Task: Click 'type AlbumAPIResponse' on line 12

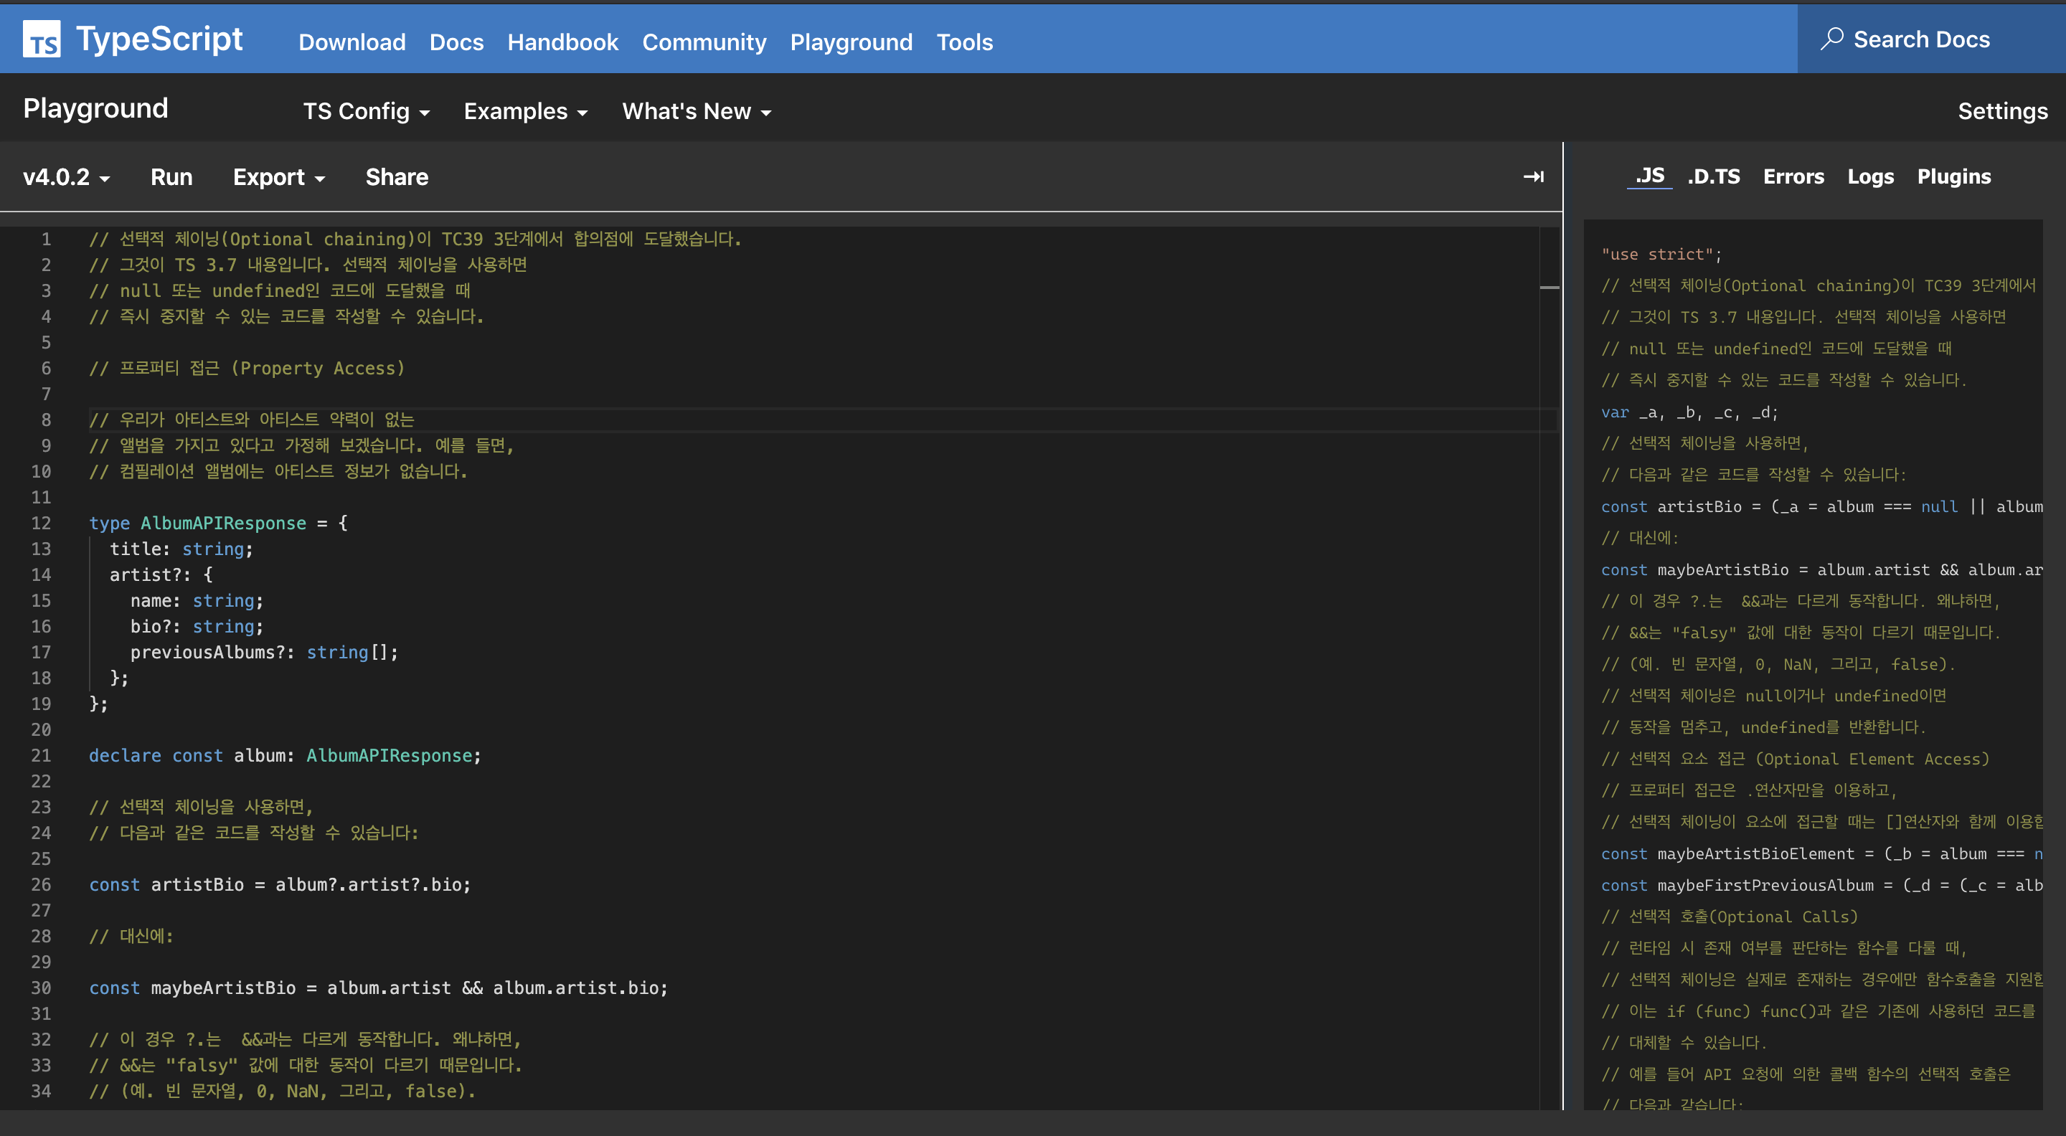Action: coord(197,524)
